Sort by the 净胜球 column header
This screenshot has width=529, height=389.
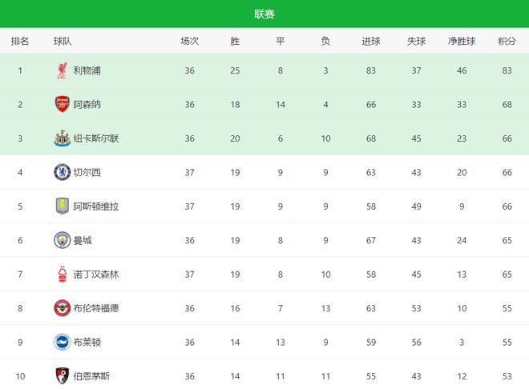(462, 41)
